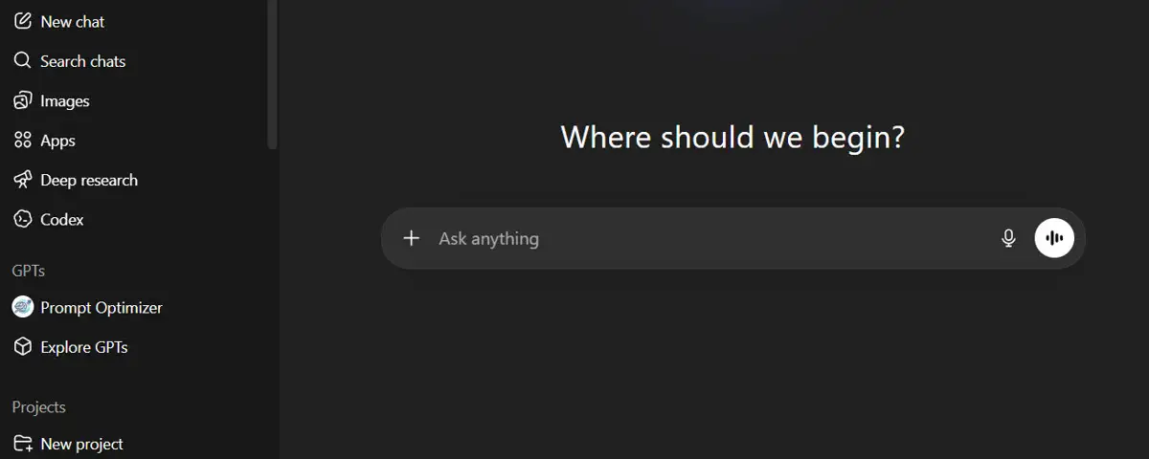Open the Codex icon in sidebar

(x=22, y=219)
